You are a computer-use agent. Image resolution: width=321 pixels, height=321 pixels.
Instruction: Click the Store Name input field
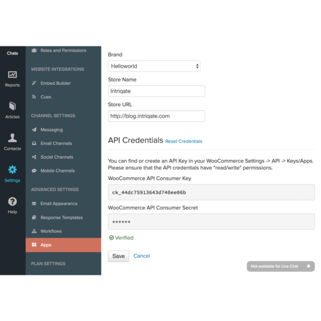tap(156, 91)
